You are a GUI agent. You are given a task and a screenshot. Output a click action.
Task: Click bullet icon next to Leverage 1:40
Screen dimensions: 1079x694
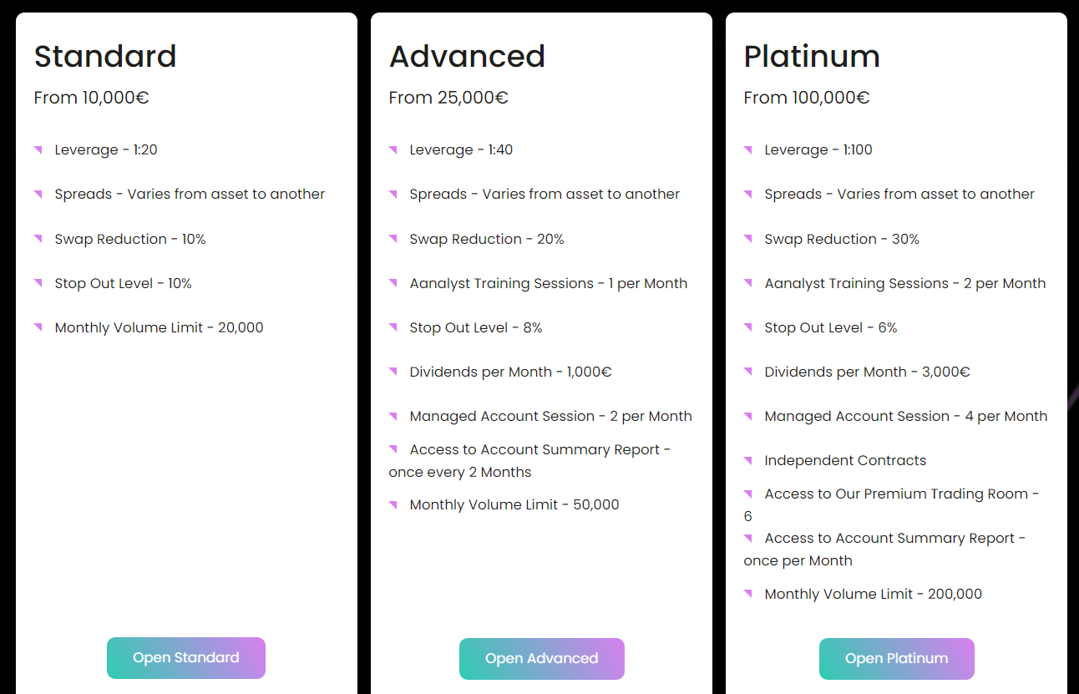pos(393,150)
